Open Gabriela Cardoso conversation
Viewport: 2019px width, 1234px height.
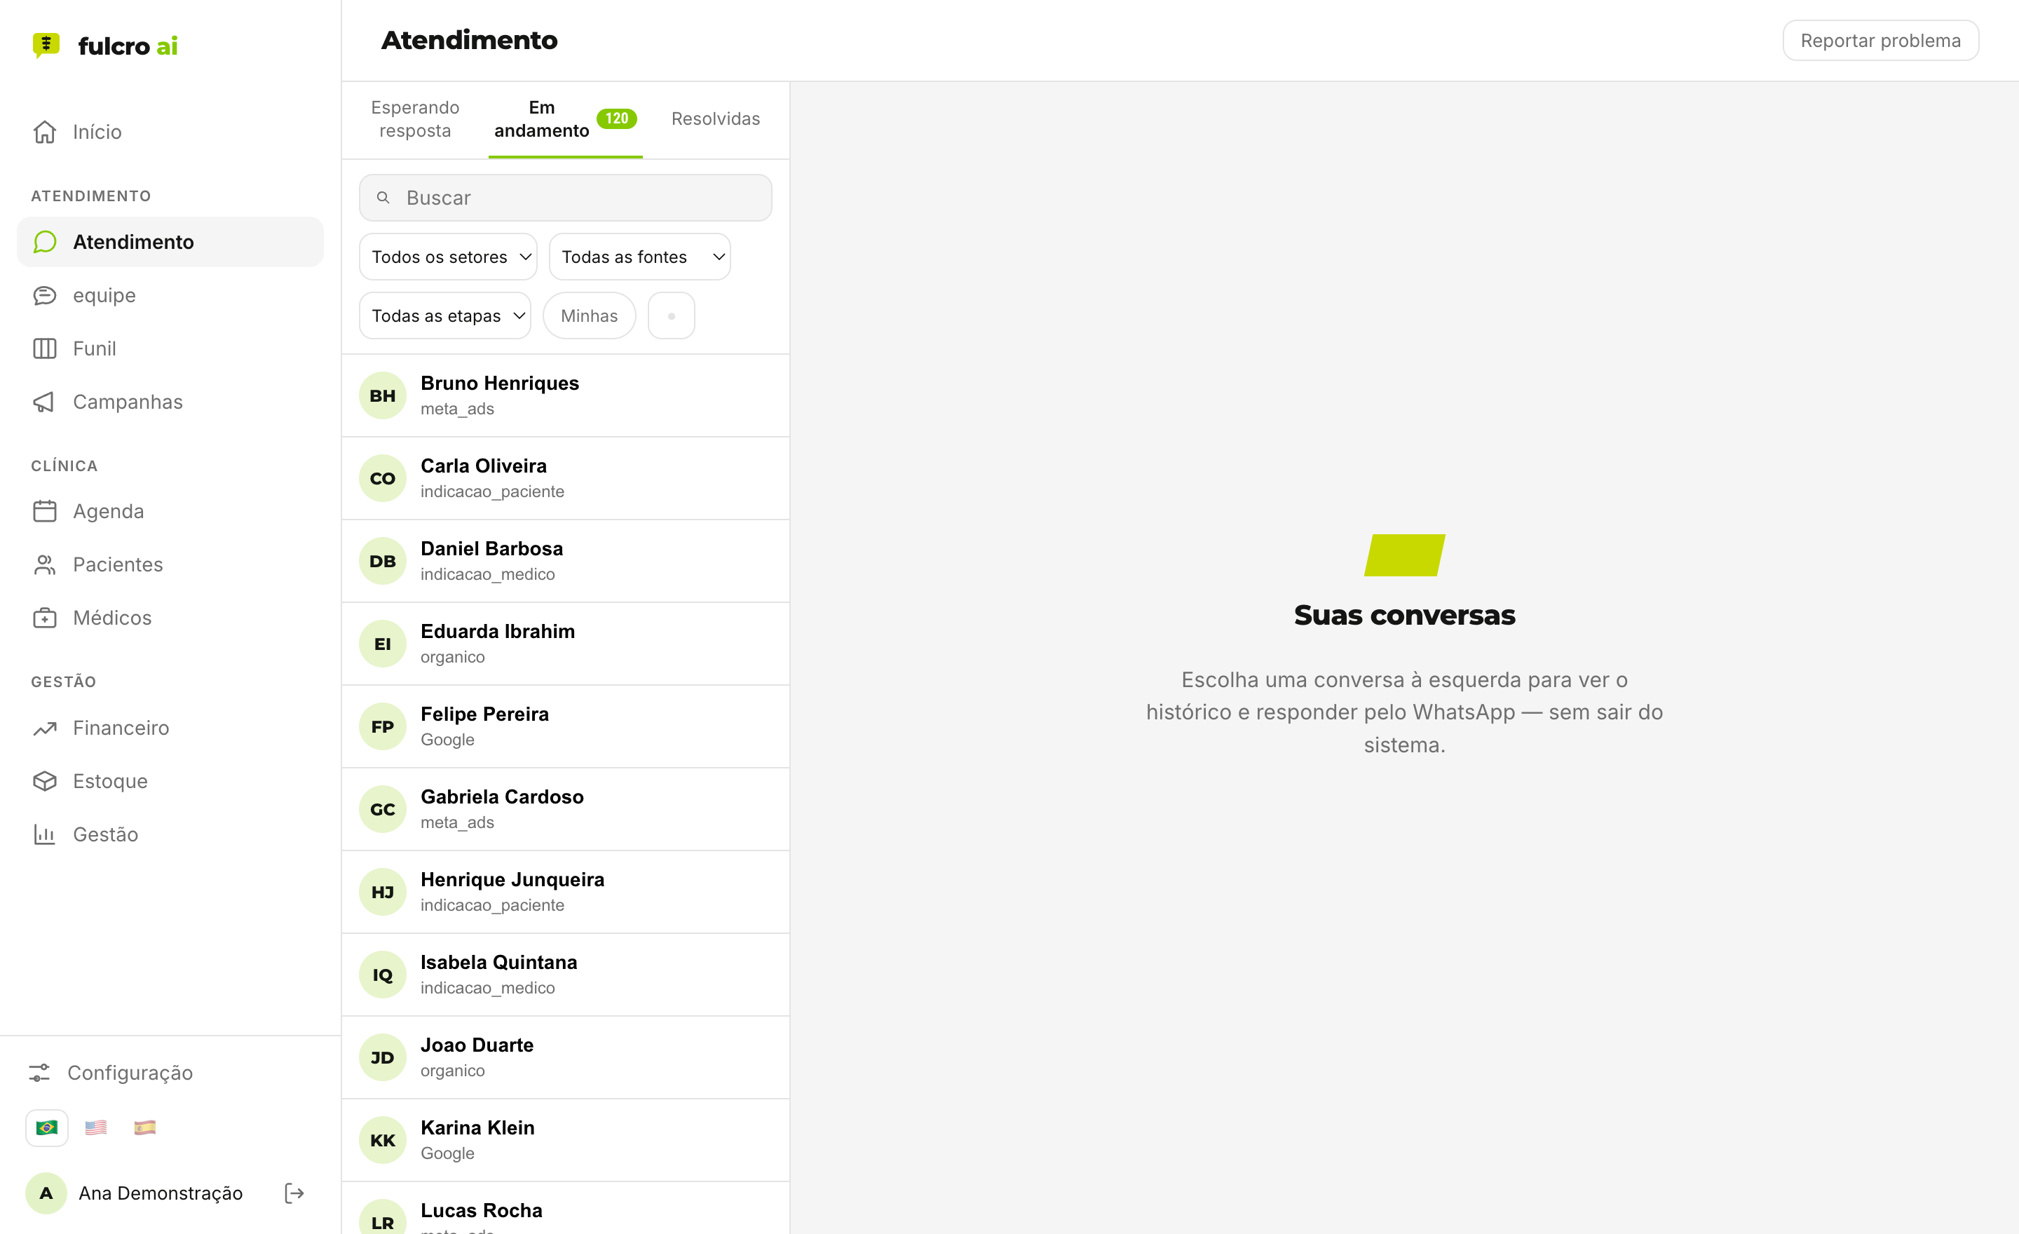565,808
